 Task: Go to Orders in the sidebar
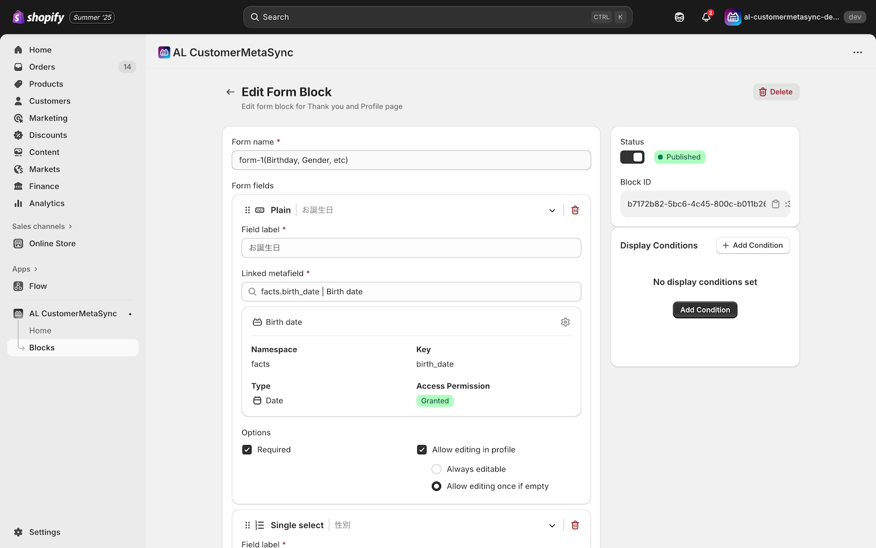[x=42, y=67]
